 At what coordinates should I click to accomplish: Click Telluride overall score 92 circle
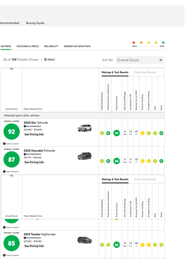coord(12,132)
